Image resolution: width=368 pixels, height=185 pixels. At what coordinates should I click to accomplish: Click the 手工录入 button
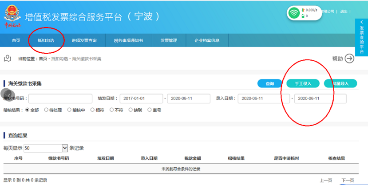coord(303,83)
